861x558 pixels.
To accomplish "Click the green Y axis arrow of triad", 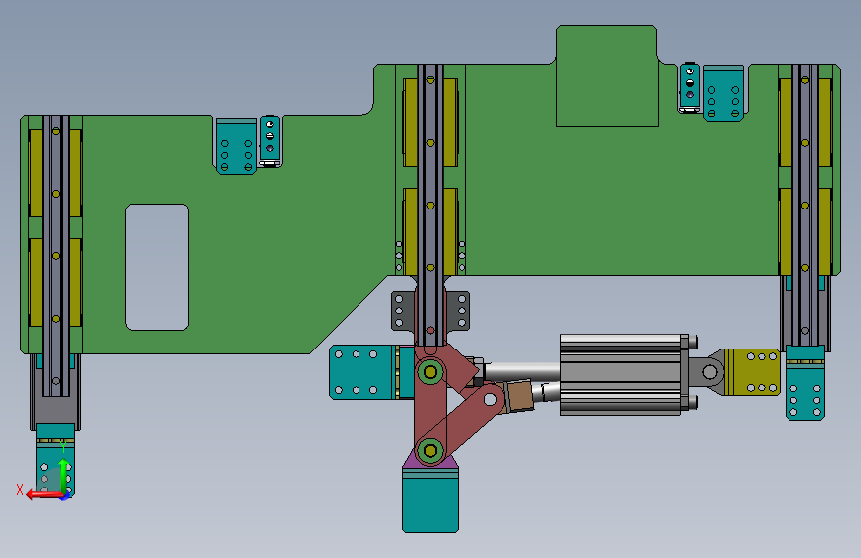I will 64,475.
